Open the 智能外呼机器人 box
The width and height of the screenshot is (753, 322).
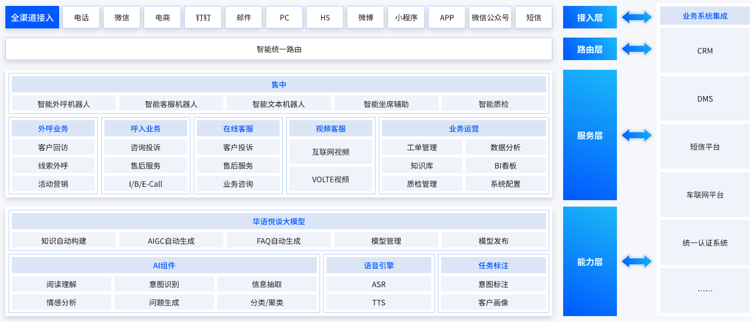[63, 104]
